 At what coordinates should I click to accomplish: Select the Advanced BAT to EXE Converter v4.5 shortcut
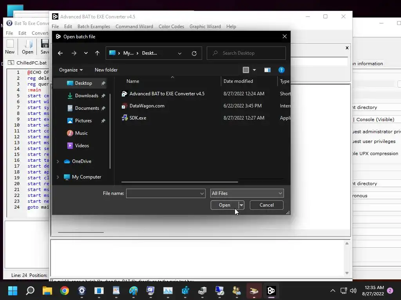(167, 94)
